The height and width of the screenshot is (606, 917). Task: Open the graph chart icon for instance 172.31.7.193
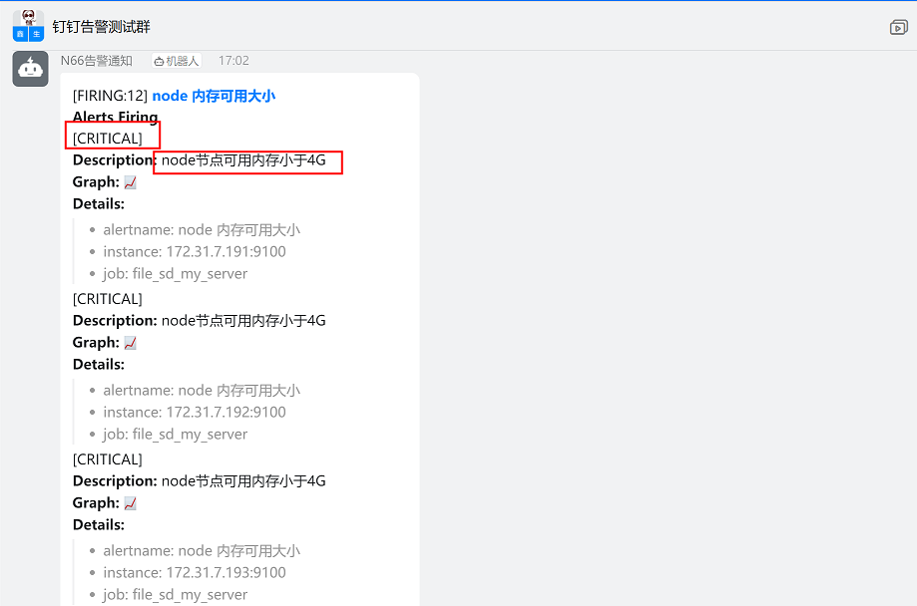(131, 503)
